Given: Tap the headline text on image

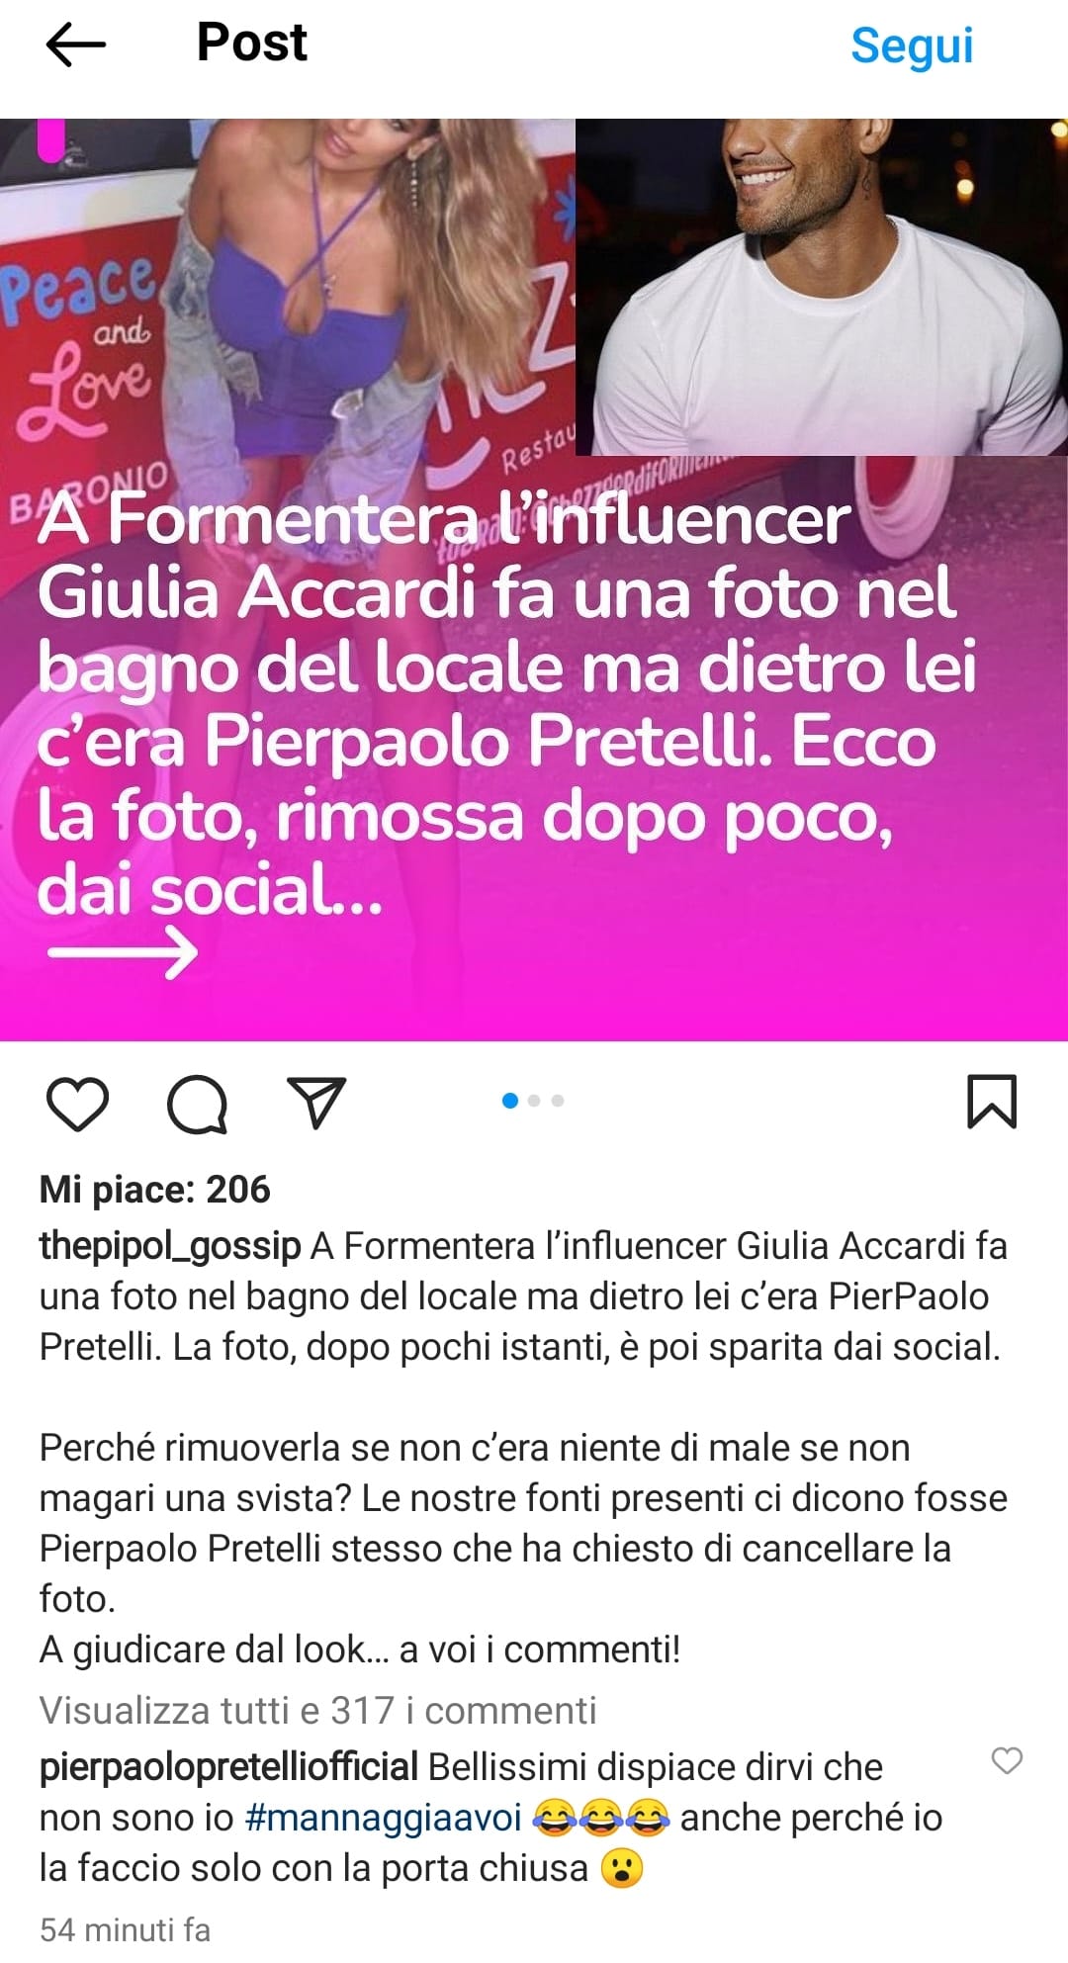Looking at the screenshot, I should coord(504,704).
